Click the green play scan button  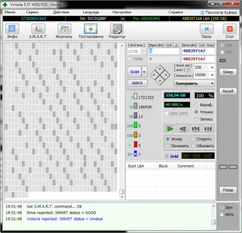pyautogui.click(x=170, y=129)
